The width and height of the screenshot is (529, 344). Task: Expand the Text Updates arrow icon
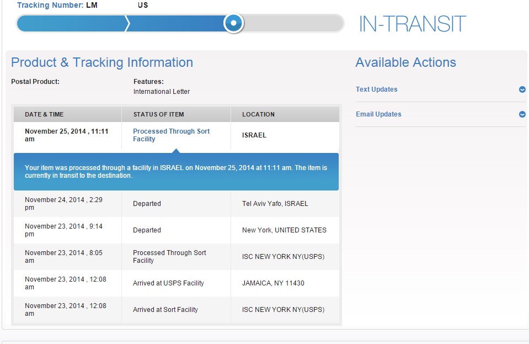click(522, 89)
